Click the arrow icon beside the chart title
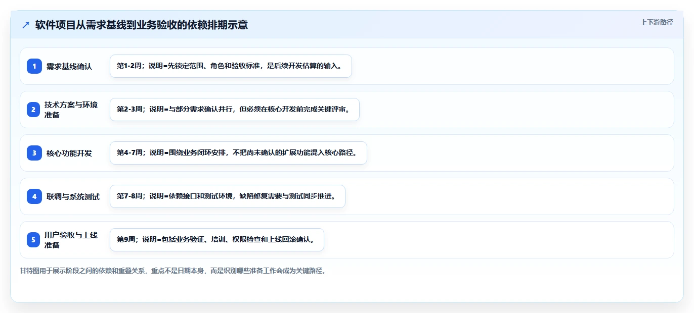Viewport: 694px width, 313px height. point(26,25)
